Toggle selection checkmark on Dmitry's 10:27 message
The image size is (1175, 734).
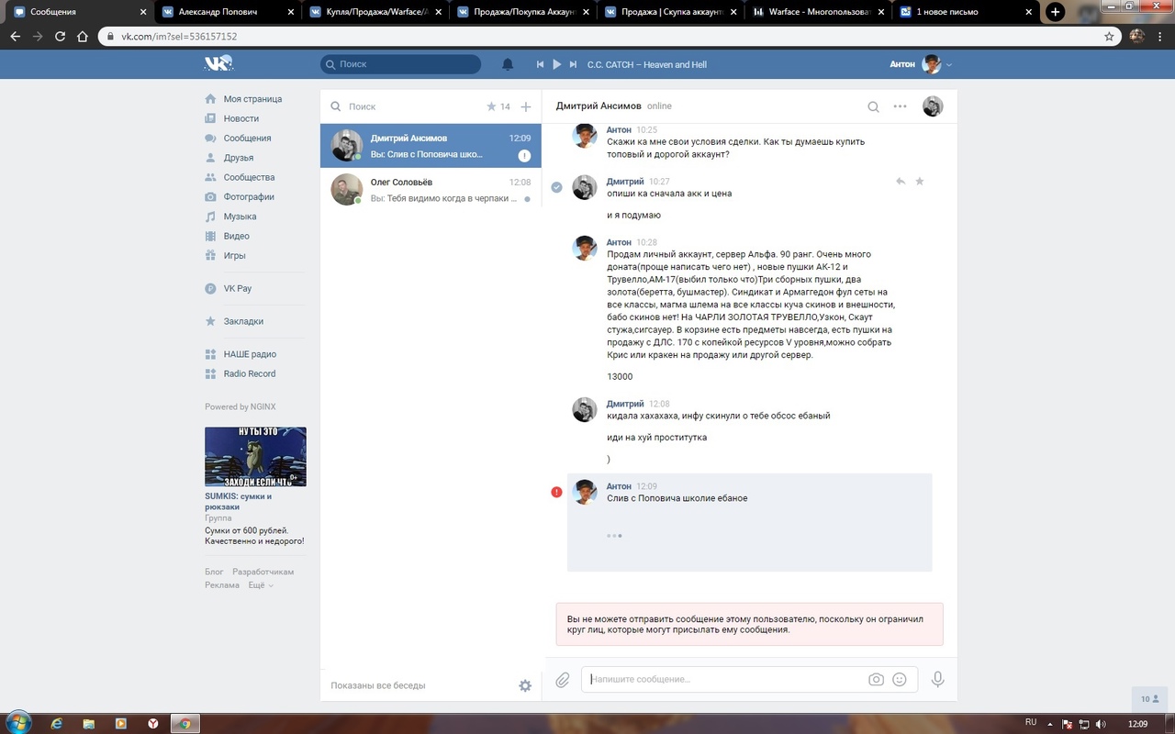(x=556, y=187)
